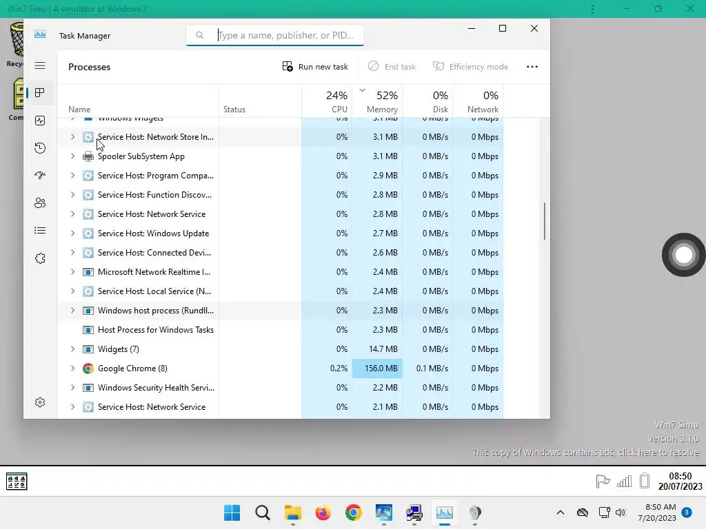Expand the Widgets (7) group
The height and width of the screenshot is (529, 706).
(x=72, y=349)
